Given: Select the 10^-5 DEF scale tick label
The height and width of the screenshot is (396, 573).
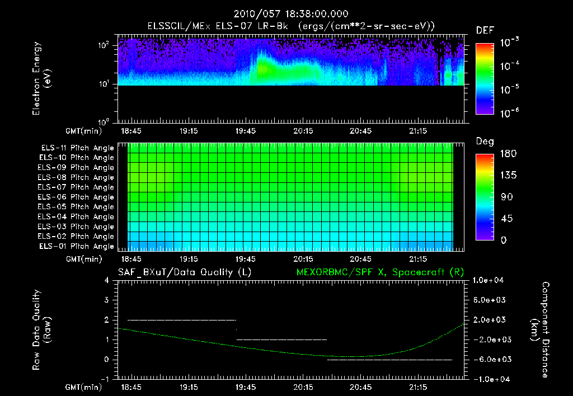Looking at the screenshot, I should click(x=509, y=89).
